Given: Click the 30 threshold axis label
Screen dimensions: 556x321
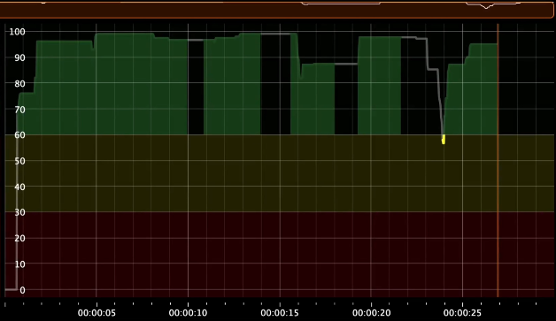Looking at the screenshot, I should [x=19, y=212].
